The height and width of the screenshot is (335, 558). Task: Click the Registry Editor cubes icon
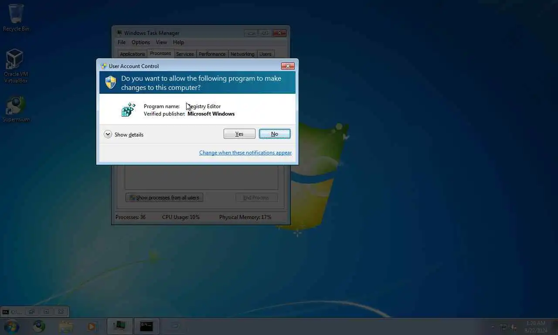pyautogui.click(x=128, y=109)
